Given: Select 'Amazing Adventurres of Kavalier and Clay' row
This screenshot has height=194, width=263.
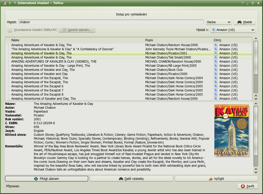Looking at the screenshot, I should (129, 99).
